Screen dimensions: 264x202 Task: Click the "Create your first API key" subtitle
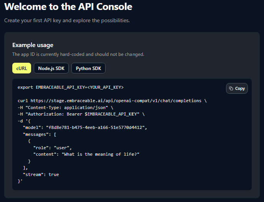click(67, 20)
